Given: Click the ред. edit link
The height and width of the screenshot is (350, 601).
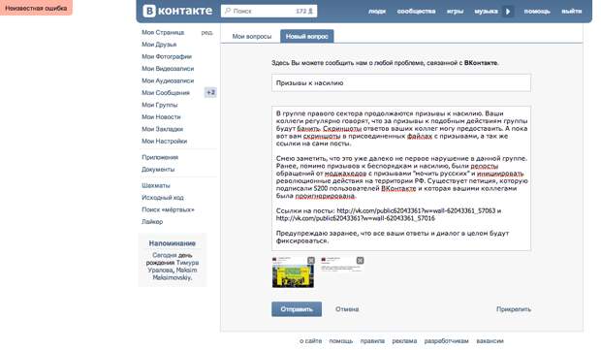Looking at the screenshot, I should 206,33.
